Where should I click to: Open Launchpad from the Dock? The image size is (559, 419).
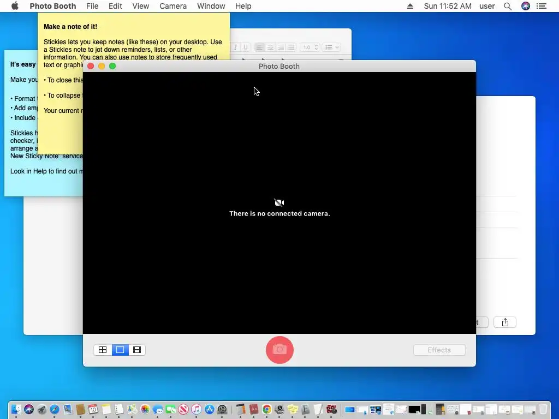(x=41, y=409)
